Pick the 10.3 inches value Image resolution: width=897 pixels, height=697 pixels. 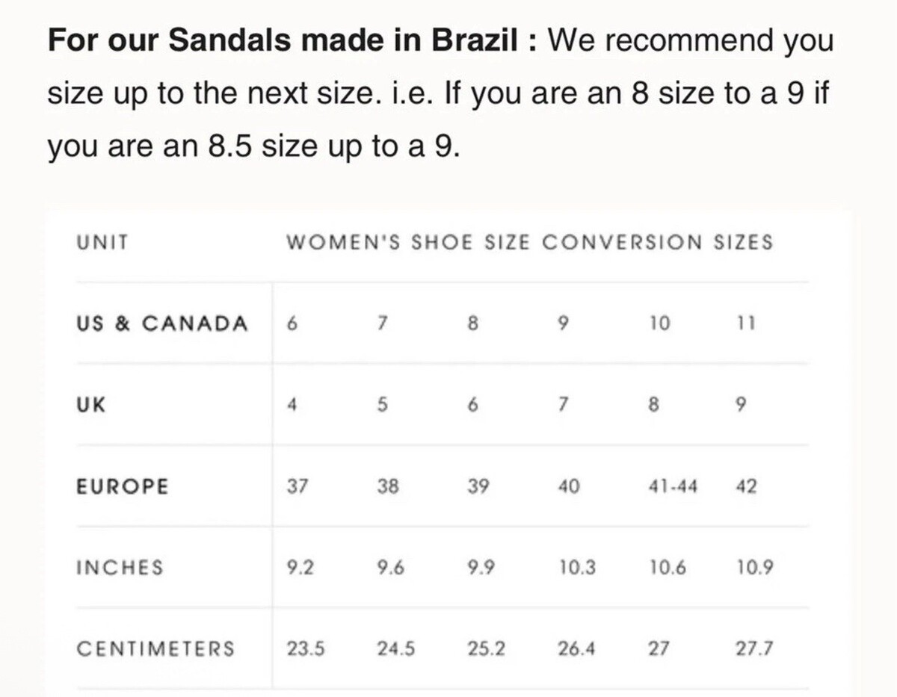point(577,568)
